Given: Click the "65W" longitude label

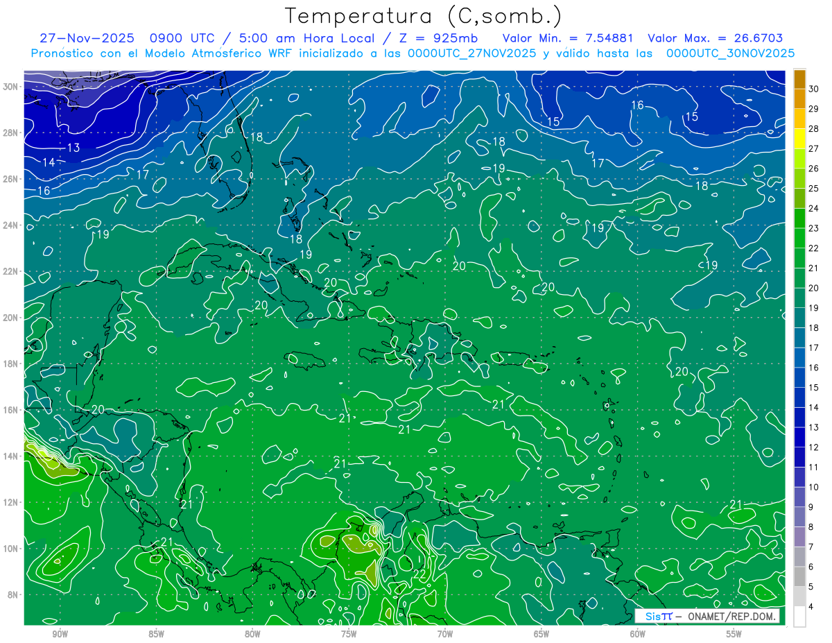Looking at the screenshot, I should (x=541, y=635).
